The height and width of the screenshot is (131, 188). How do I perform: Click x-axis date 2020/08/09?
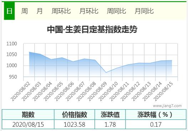[98, 92]
